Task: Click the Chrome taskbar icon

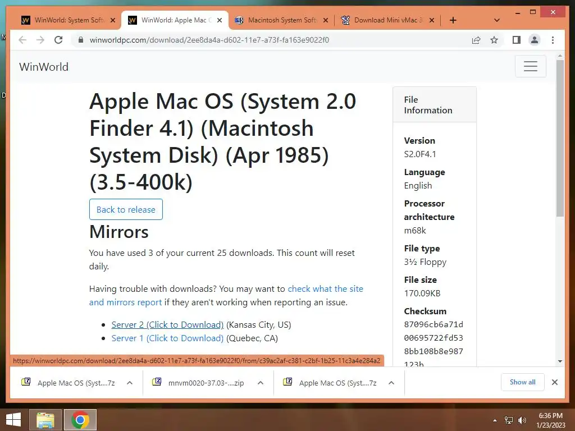Action: [x=80, y=420]
